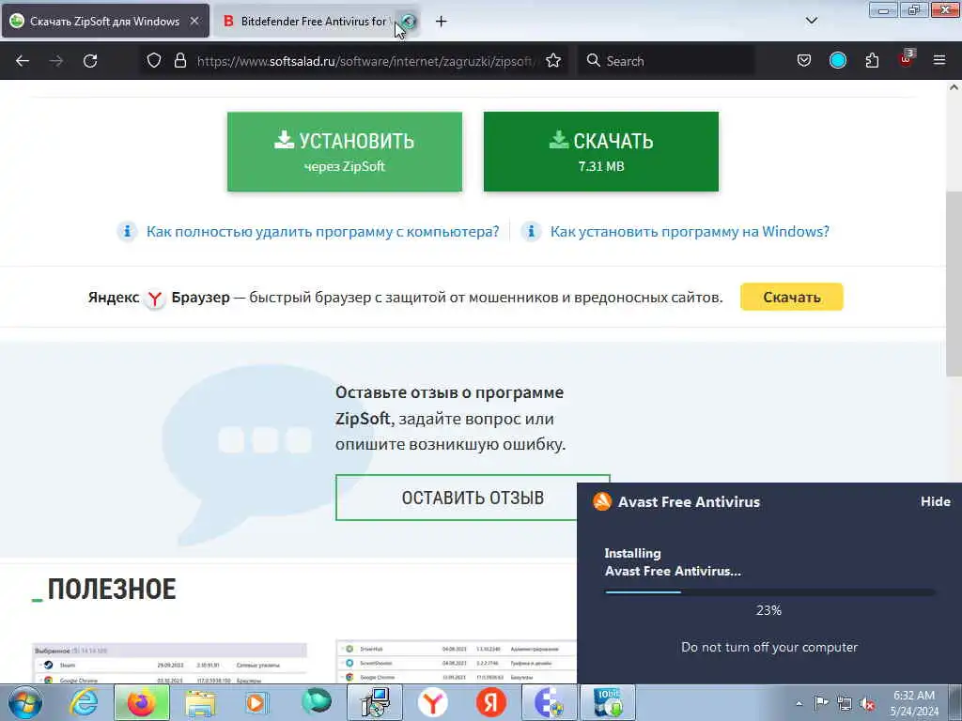Click the red extension badge icon
Viewport: 962px width, 721px height.
click(x=907, y=59)
